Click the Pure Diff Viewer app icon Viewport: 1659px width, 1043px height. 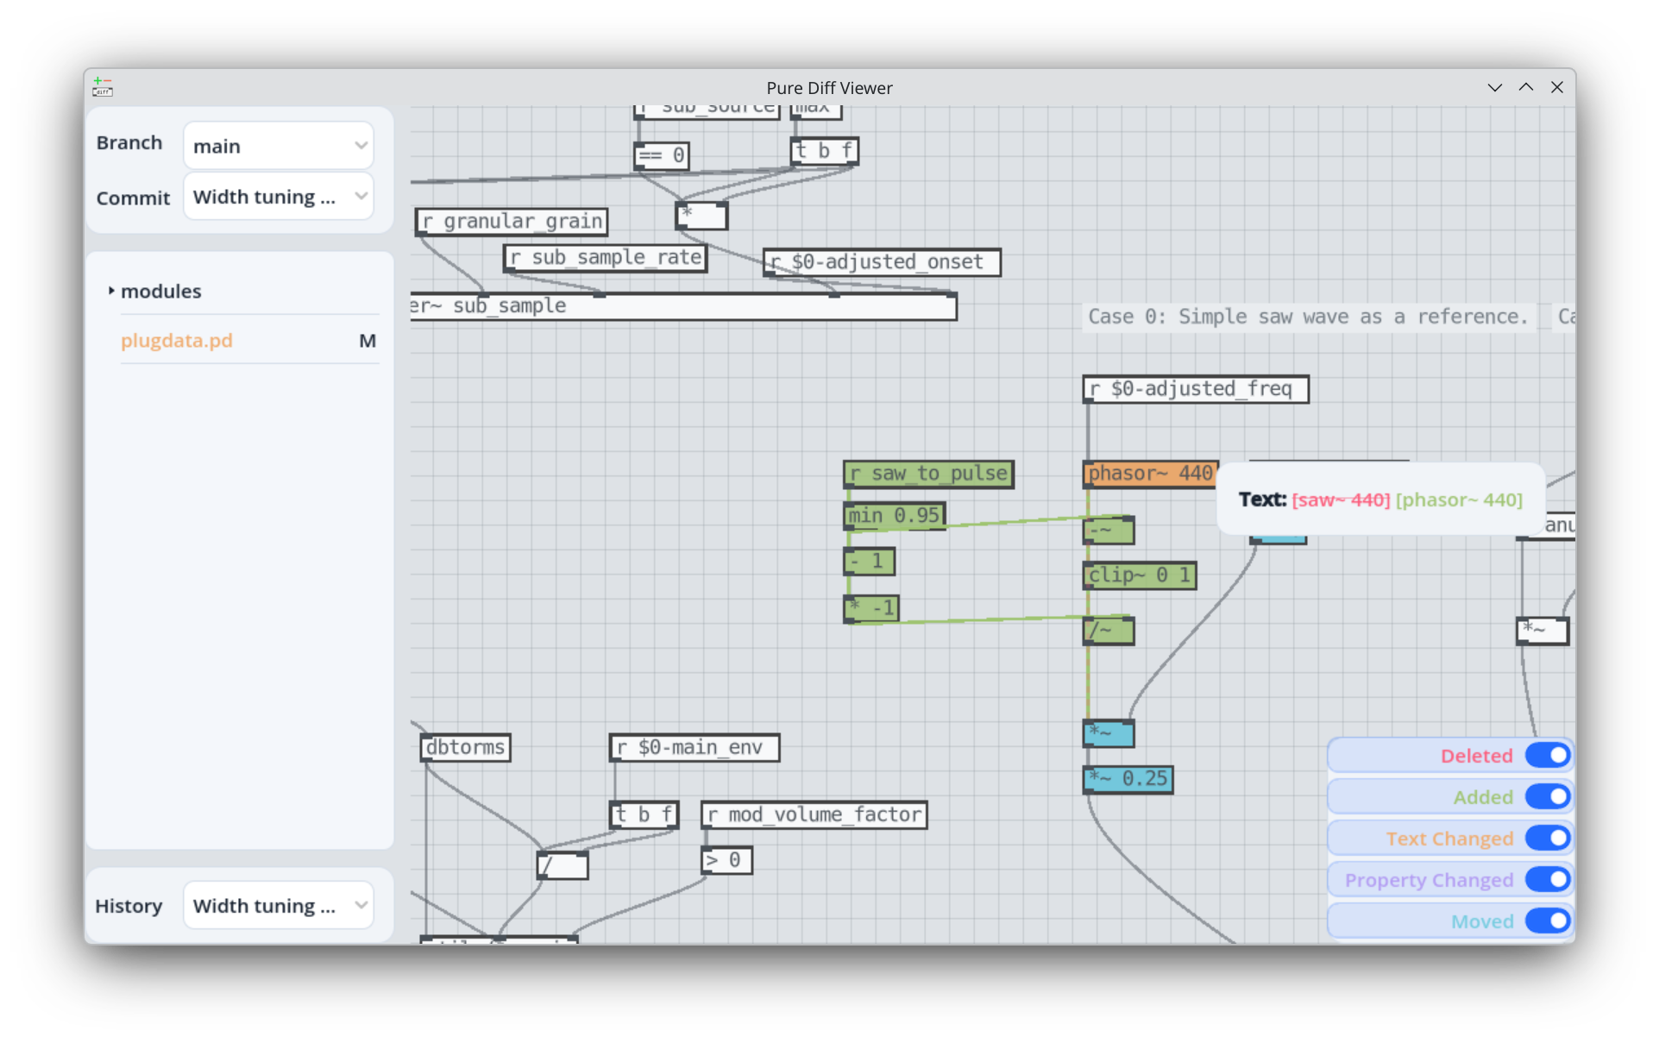tap(103, 87)
